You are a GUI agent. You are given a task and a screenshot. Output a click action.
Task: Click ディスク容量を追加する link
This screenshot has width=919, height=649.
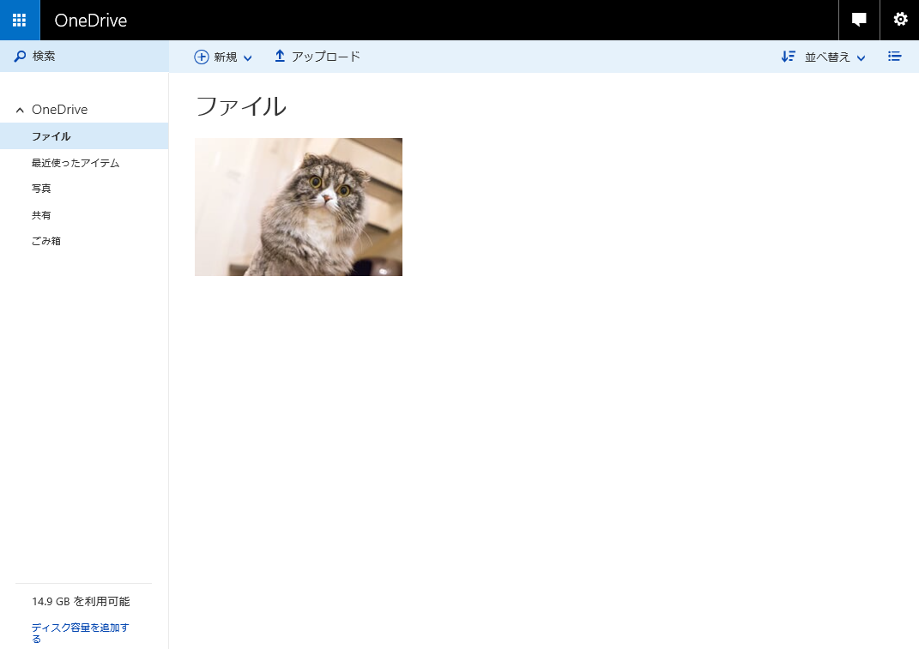pyautogui.click(x=81, y=633)
